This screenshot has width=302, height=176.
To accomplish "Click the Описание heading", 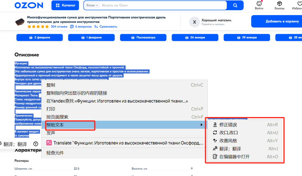I will pyautogui.click(x=27, y=55).
